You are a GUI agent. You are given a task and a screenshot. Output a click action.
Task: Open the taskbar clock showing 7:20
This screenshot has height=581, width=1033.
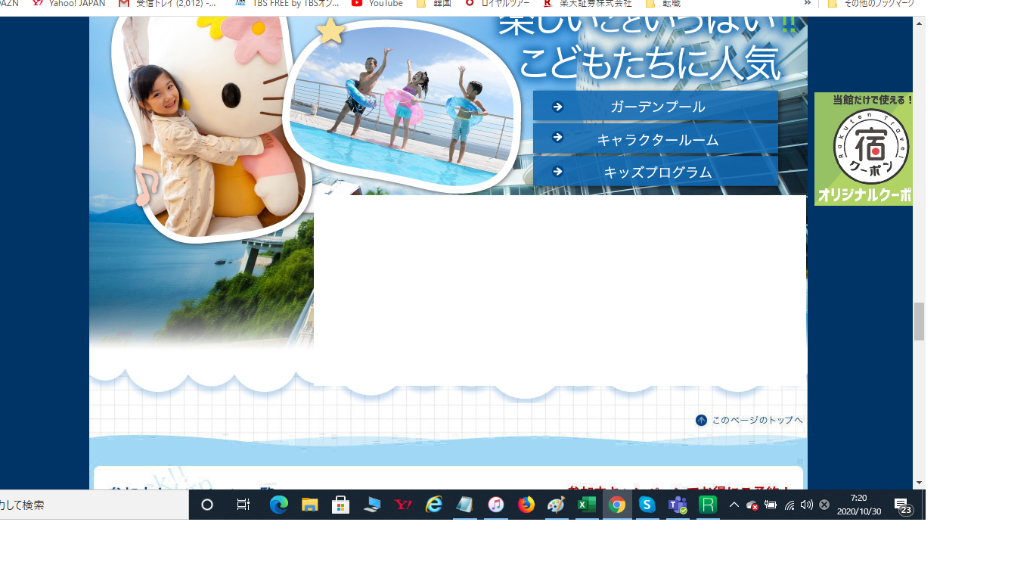[859, 505]
